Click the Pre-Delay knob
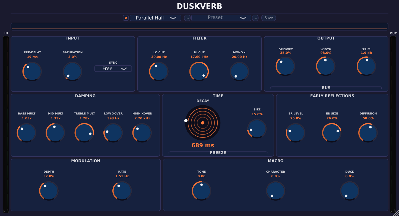The image size is (399, 216). (x=32, y=71)
